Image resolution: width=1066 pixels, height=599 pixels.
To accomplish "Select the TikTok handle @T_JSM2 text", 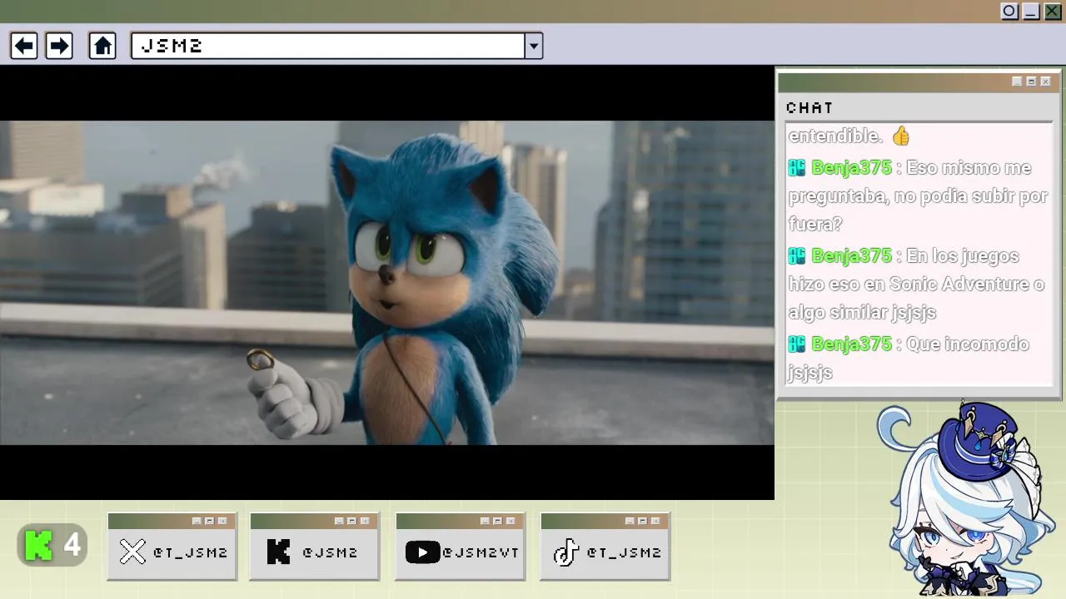I will tap(624, 552).
